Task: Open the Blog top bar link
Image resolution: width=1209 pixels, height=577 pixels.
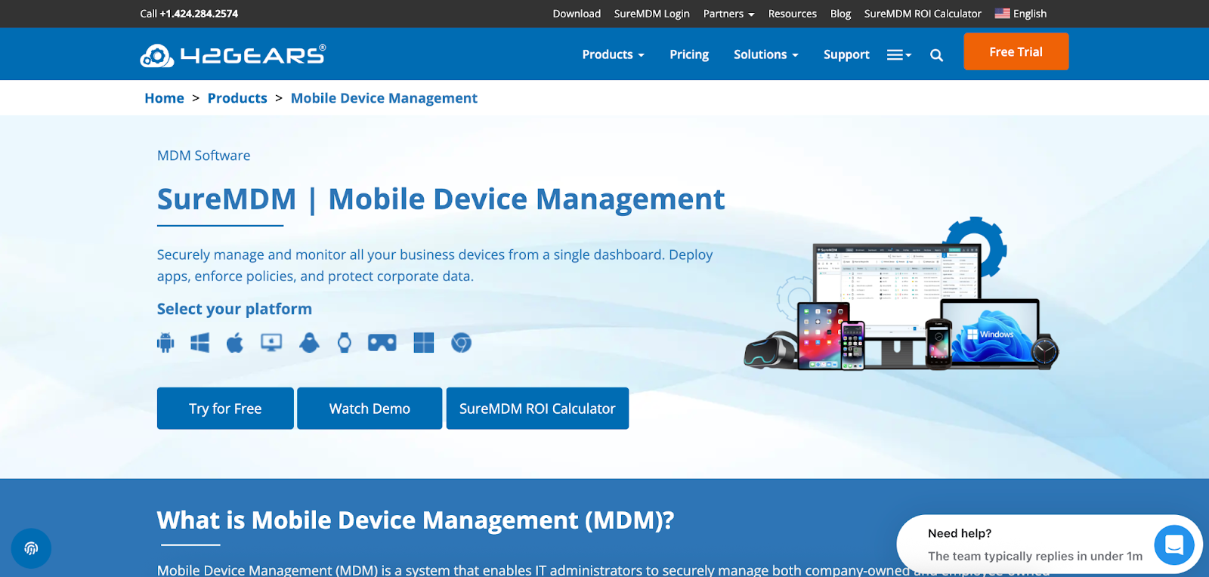Action: [840, 14]
